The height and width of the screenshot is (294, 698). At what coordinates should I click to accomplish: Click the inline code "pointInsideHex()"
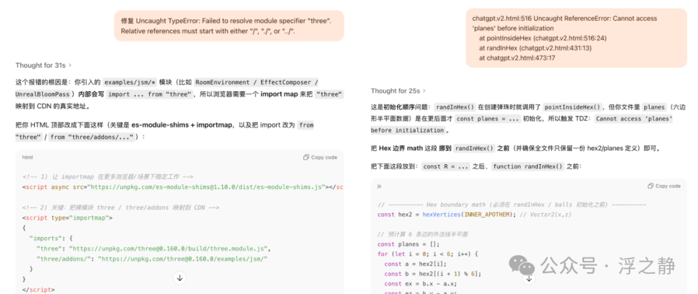click(x=573, y=107)
